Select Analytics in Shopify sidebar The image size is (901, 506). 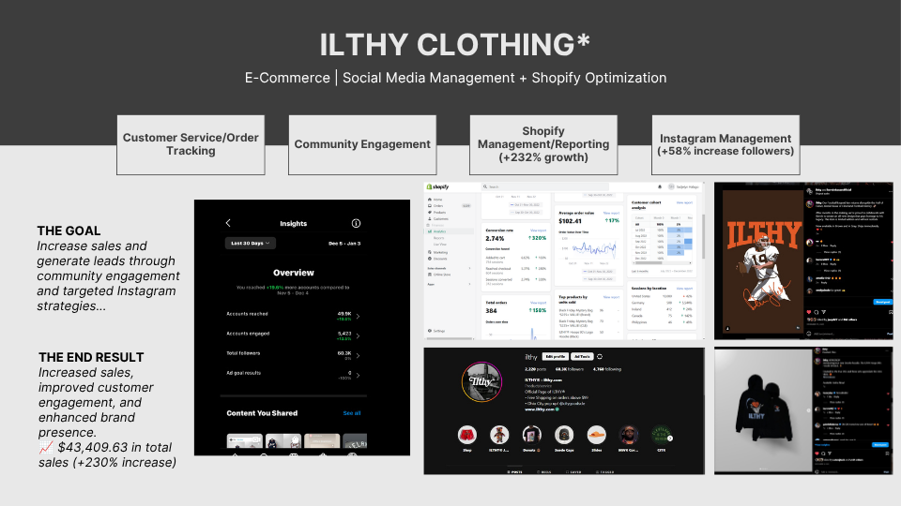click(x=439, y=231)
